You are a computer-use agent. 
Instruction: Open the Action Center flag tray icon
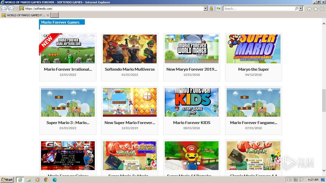click(302, 180)
